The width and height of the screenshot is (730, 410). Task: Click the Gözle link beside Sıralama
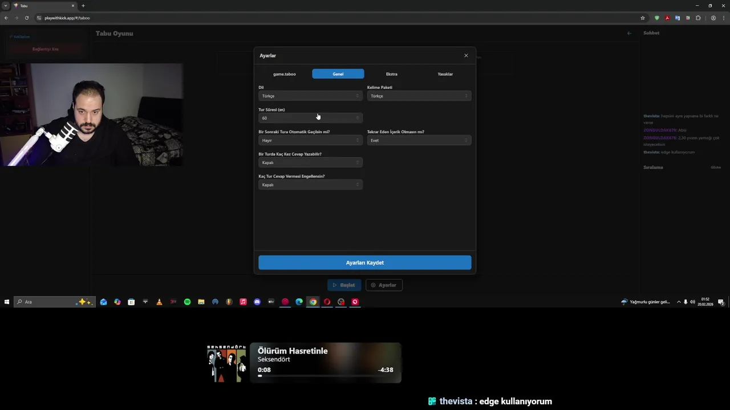(x=716, y=167)
